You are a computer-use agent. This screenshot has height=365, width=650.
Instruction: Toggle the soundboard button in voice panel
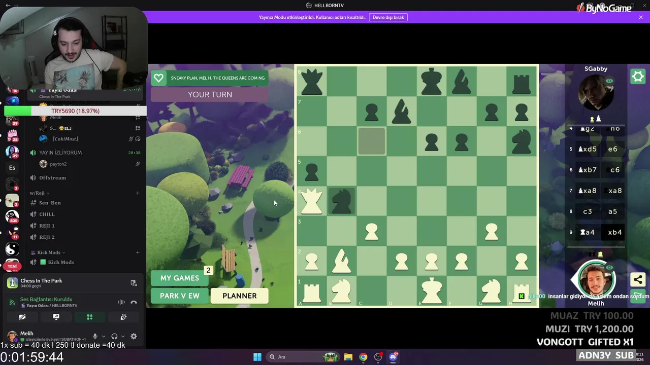(123, 317)
